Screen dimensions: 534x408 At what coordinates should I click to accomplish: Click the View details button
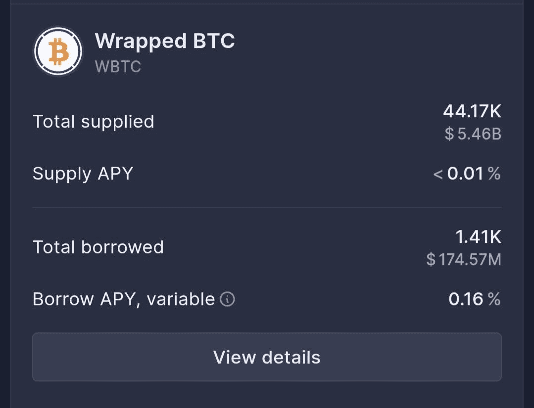pyautogui.click(x=267, y=357)
